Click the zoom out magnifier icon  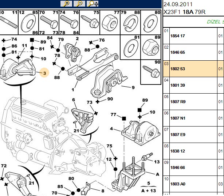(x=79, y=4)
